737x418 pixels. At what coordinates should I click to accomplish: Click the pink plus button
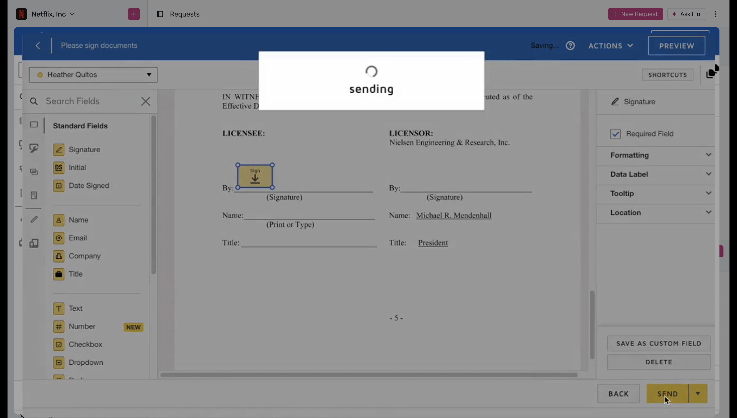pyautogui.click(x=134, y=14)
